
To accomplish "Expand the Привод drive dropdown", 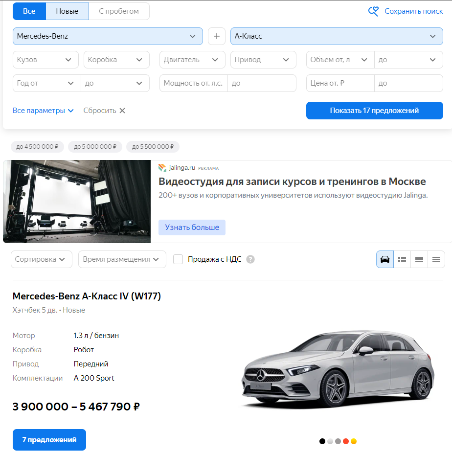I will click(x=263, y=60).
